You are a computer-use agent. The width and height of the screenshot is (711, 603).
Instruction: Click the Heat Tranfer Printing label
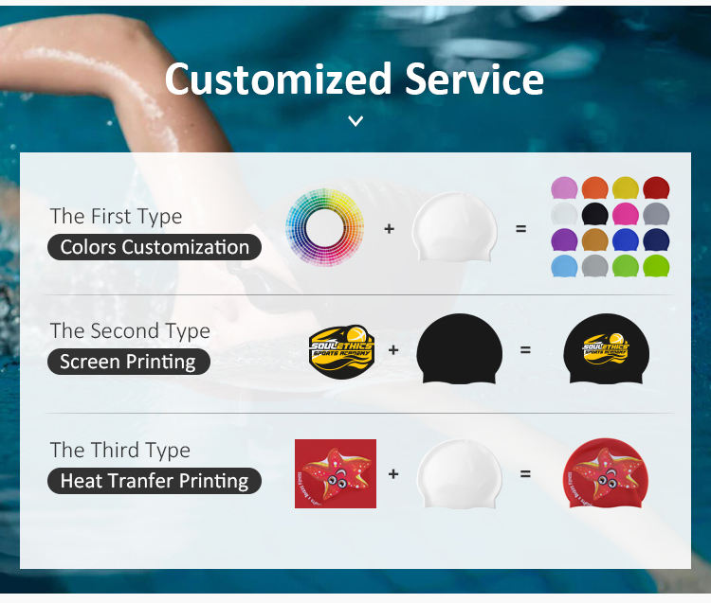(155, 481)
